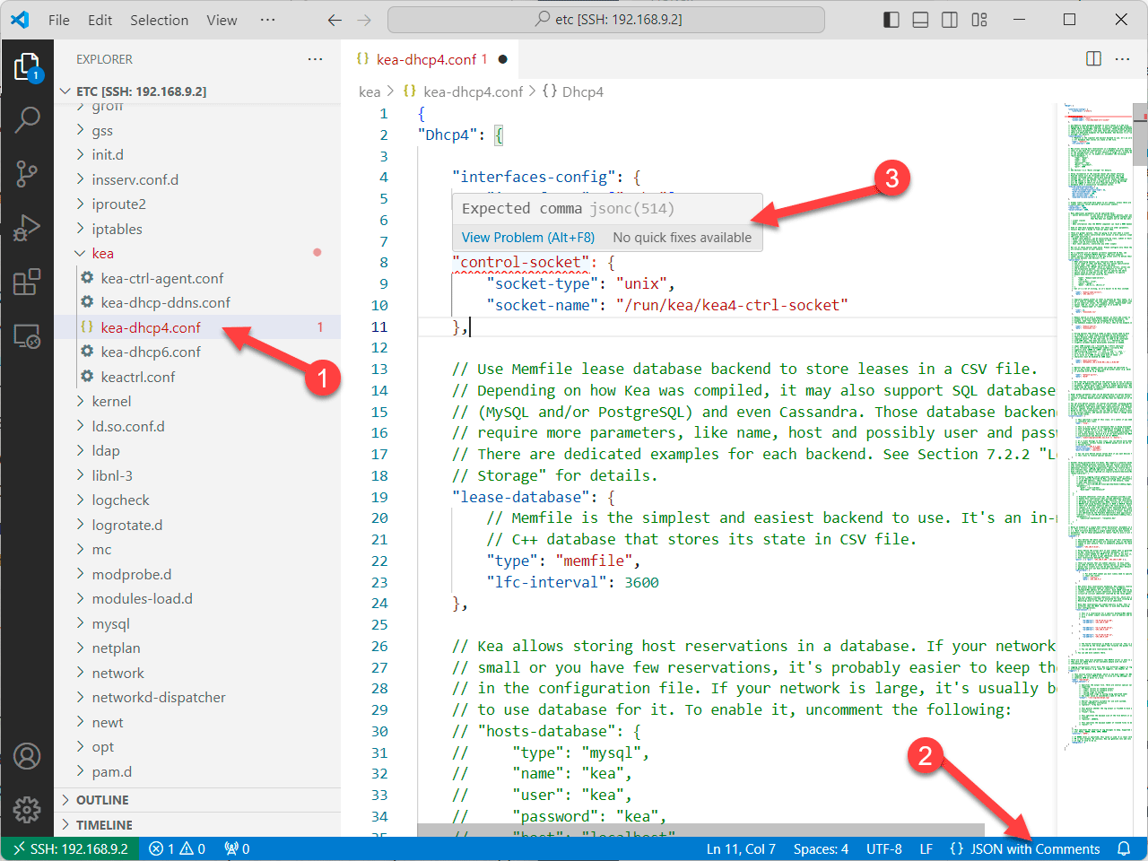Open the Selection menu
Viewport: 1148px width, 861px height.
159,20
